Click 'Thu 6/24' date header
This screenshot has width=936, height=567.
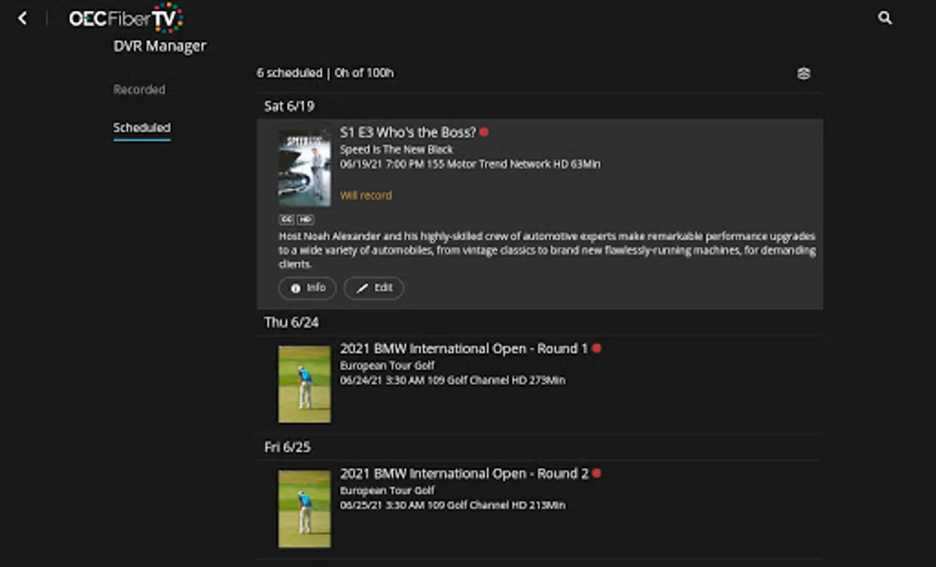[291, 322]
